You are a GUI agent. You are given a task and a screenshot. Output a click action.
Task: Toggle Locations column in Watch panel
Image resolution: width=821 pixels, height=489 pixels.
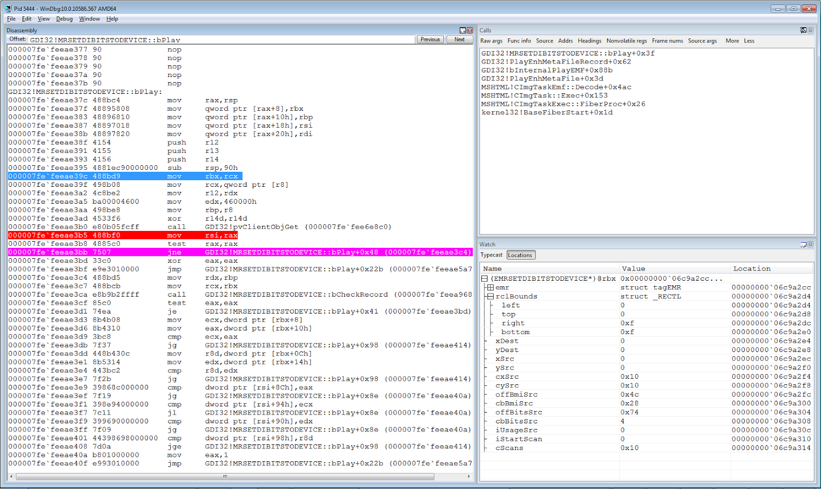[x=520, y=255]
